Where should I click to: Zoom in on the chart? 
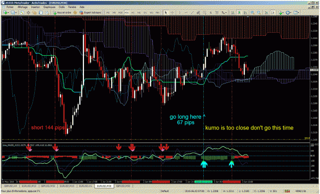point(252,13)
